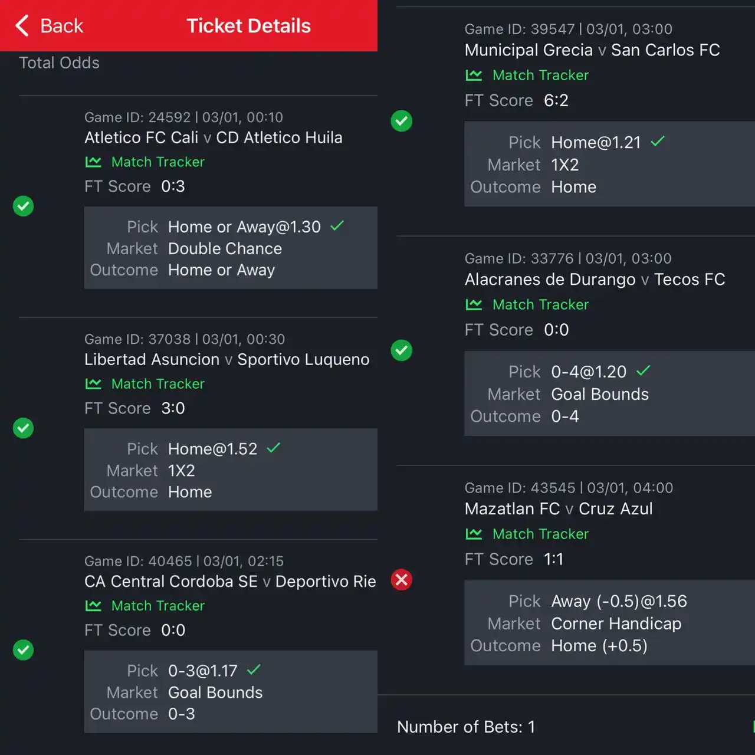
Task: Click Match Tracker chart icon for Mazatlan FC
Action: (x=474, y=534)
